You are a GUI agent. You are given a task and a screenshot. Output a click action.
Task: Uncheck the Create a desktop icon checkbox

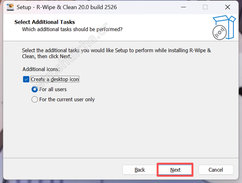pyautogui.click(x=26, y=79)
